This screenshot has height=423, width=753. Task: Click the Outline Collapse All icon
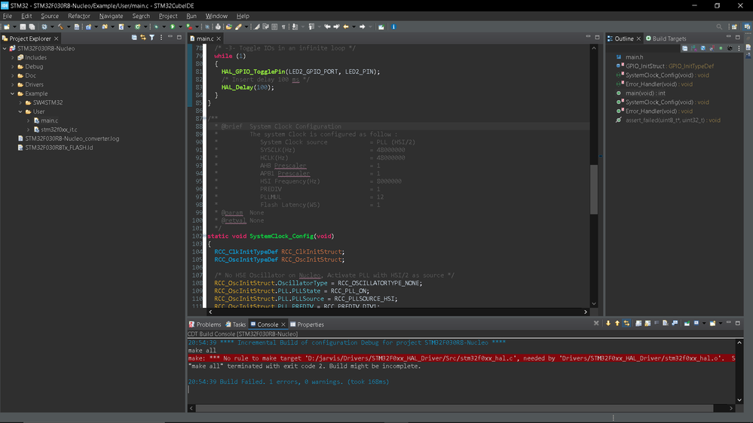tap(685, 48)
